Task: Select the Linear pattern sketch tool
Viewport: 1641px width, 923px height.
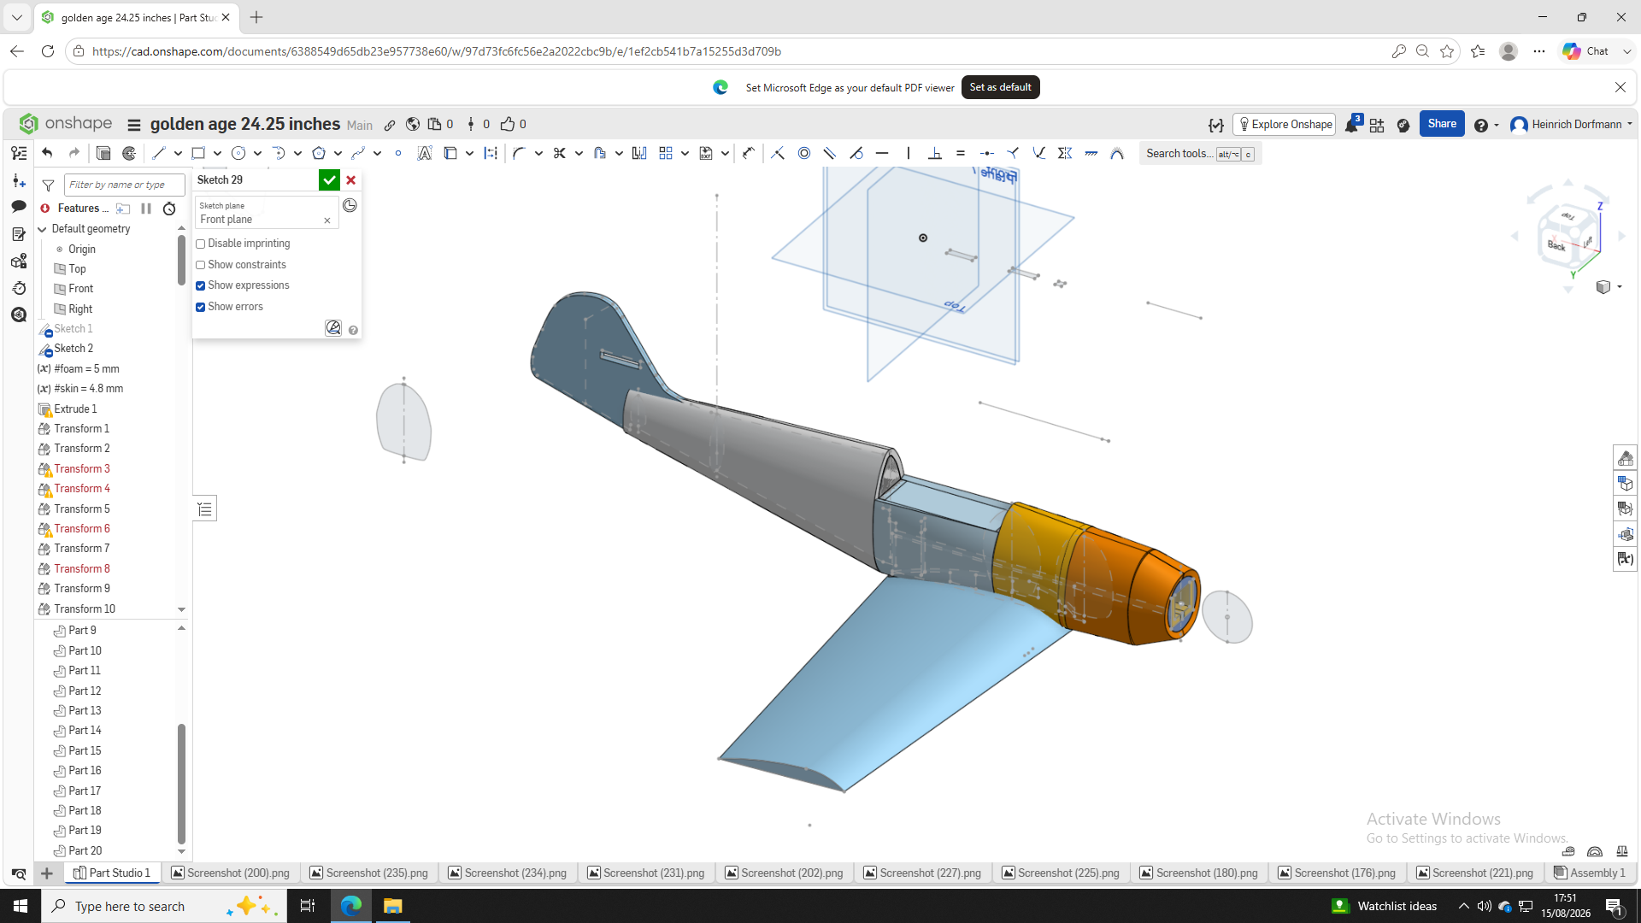Action: point(666,153)
